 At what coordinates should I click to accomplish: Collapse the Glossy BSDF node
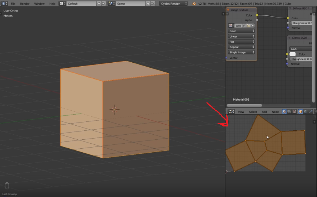289,38
